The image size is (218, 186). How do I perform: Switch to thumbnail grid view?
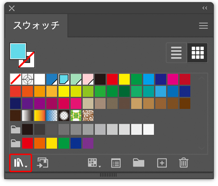click(197, 53)
